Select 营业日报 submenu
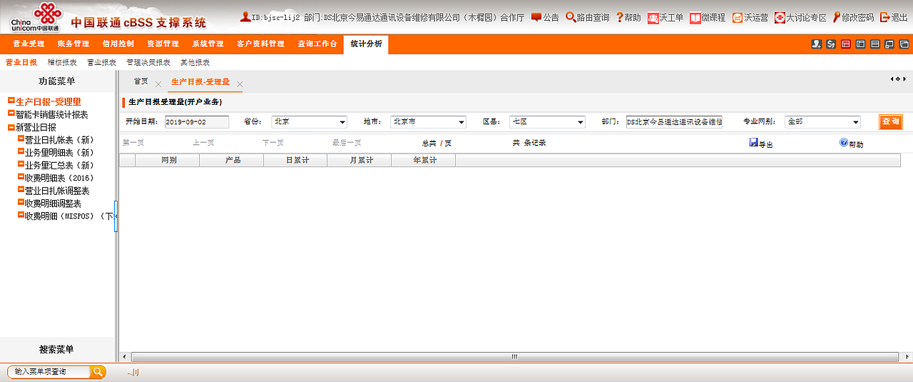This screenshot has width=913, height=382. 21,63
